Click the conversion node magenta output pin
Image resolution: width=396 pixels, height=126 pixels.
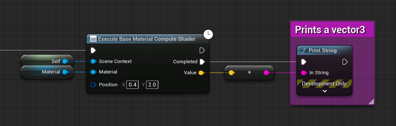[266, 73]
